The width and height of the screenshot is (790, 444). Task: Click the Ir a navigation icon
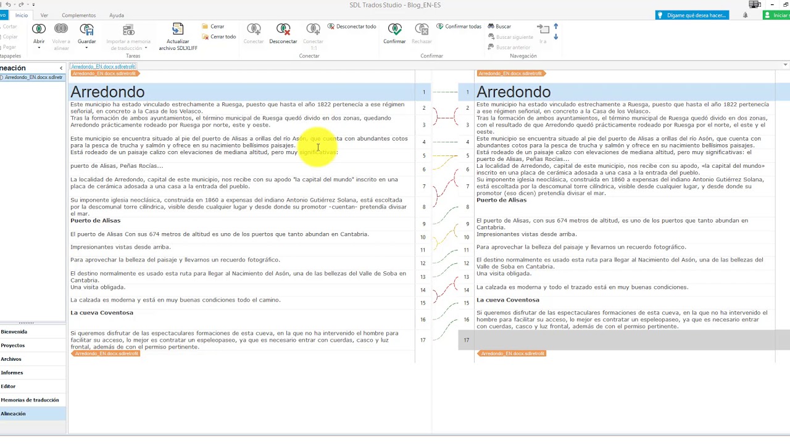(x=543, y=28)
